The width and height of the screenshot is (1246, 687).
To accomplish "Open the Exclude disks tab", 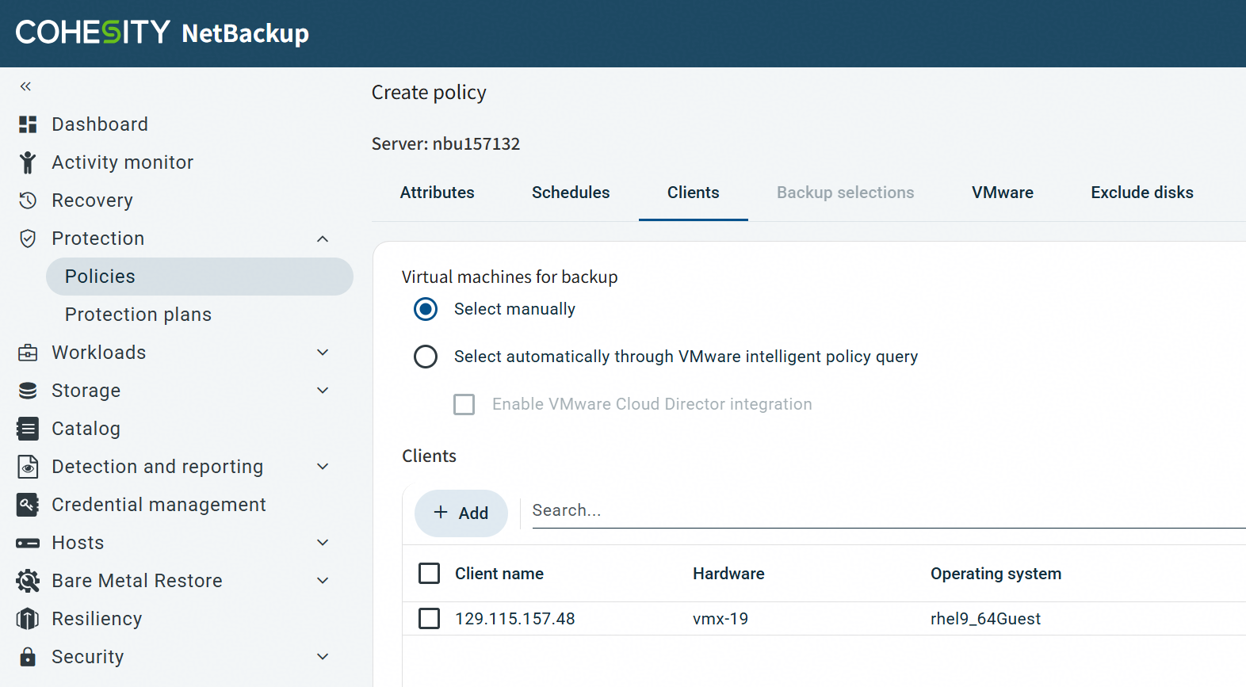I will [1142, 193].
